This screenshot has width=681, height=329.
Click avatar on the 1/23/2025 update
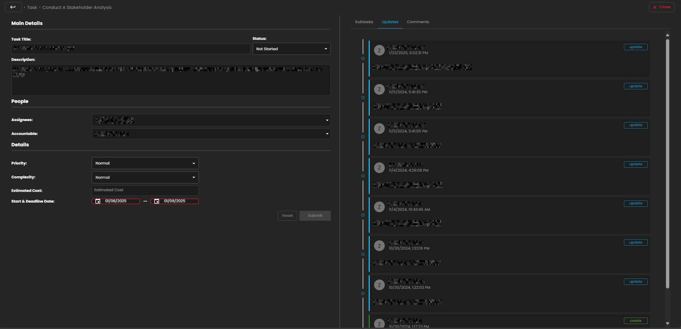379,50
